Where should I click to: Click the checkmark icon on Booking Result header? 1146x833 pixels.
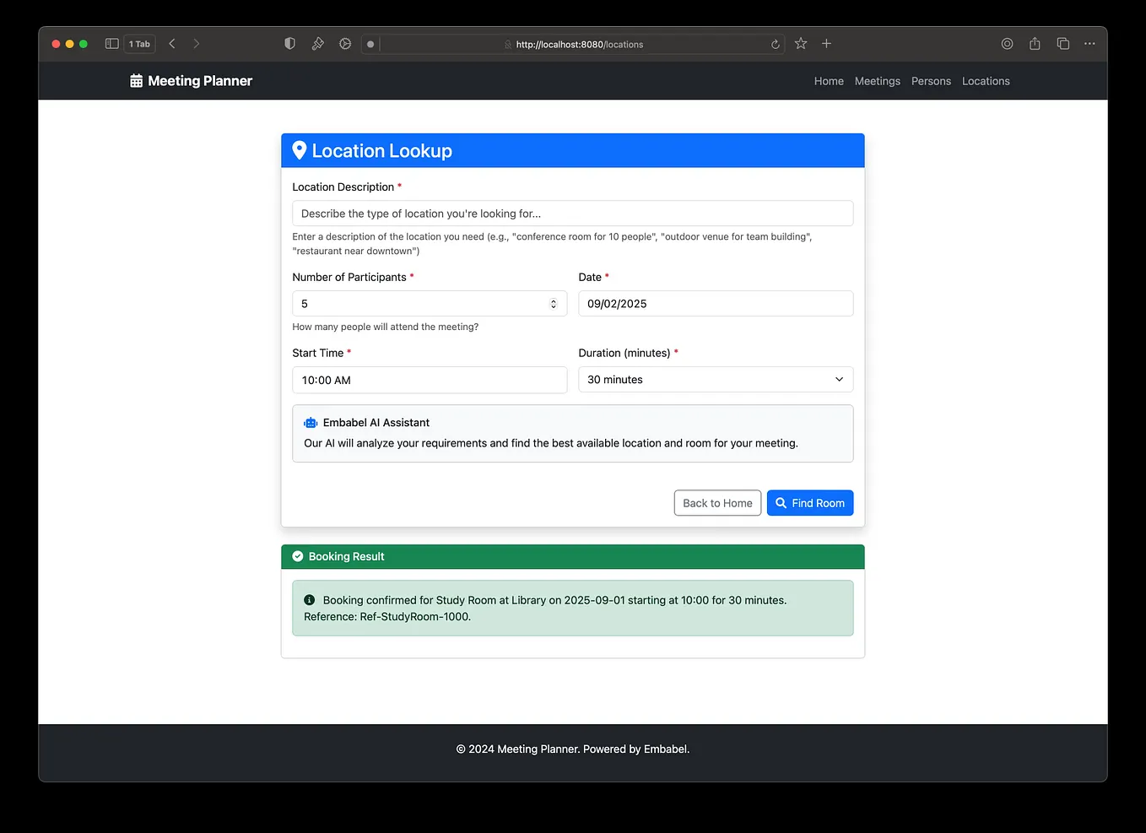298,556
